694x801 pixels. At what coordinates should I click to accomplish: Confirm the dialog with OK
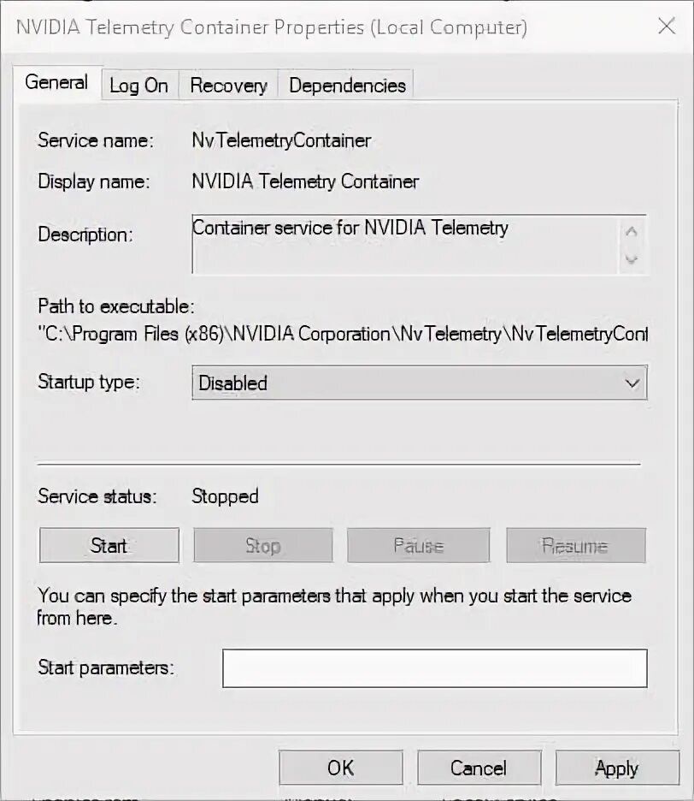pos(340,768)
